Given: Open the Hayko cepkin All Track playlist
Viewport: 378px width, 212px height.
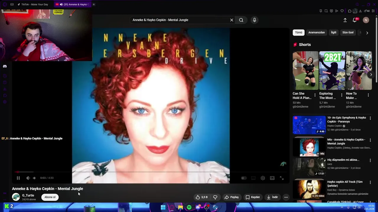Looking at the screenshot, I should pyautogui.click(x=309, y=189).
